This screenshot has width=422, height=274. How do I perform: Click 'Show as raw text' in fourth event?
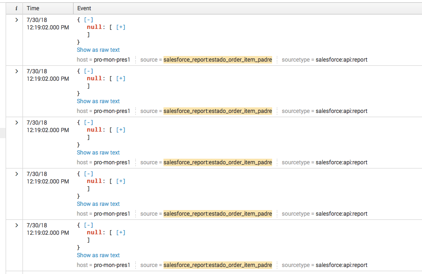pyautogui.click(x=98, y=204)
